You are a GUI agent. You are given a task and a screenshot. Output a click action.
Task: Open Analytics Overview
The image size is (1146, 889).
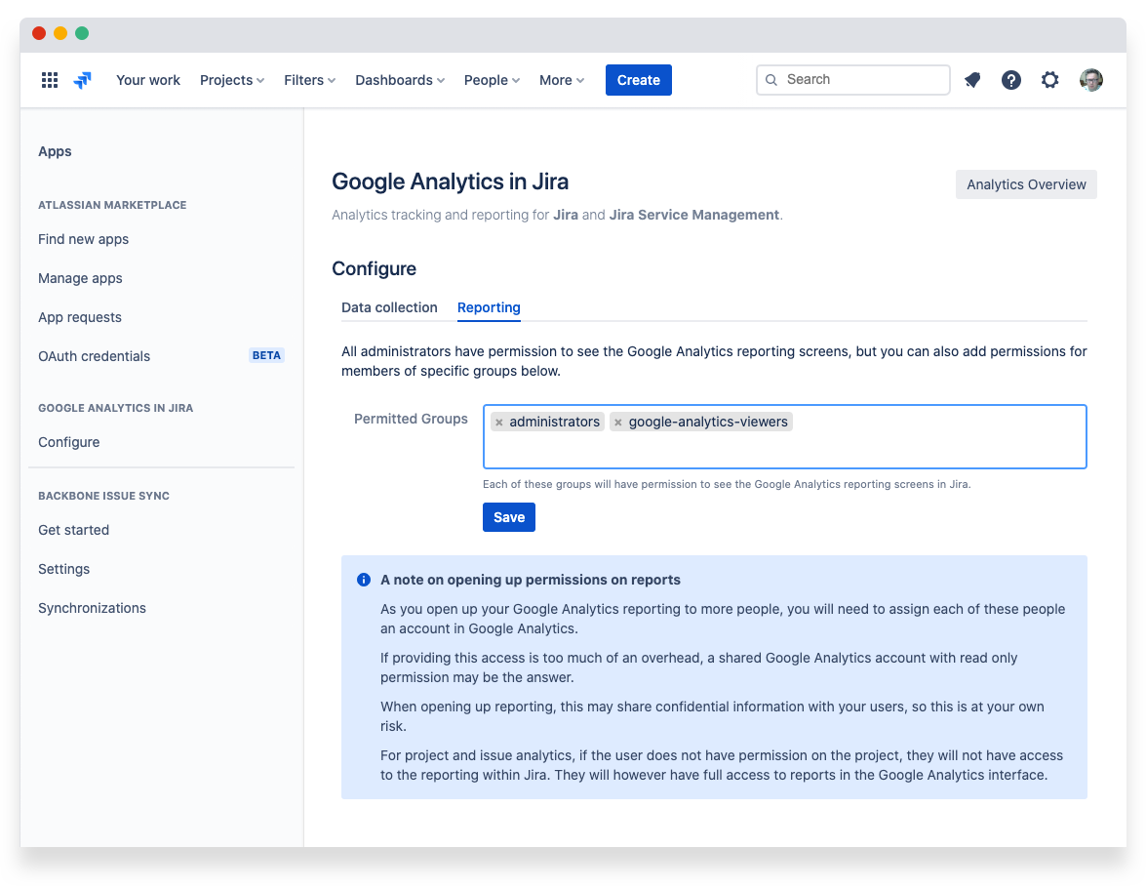1026,184
